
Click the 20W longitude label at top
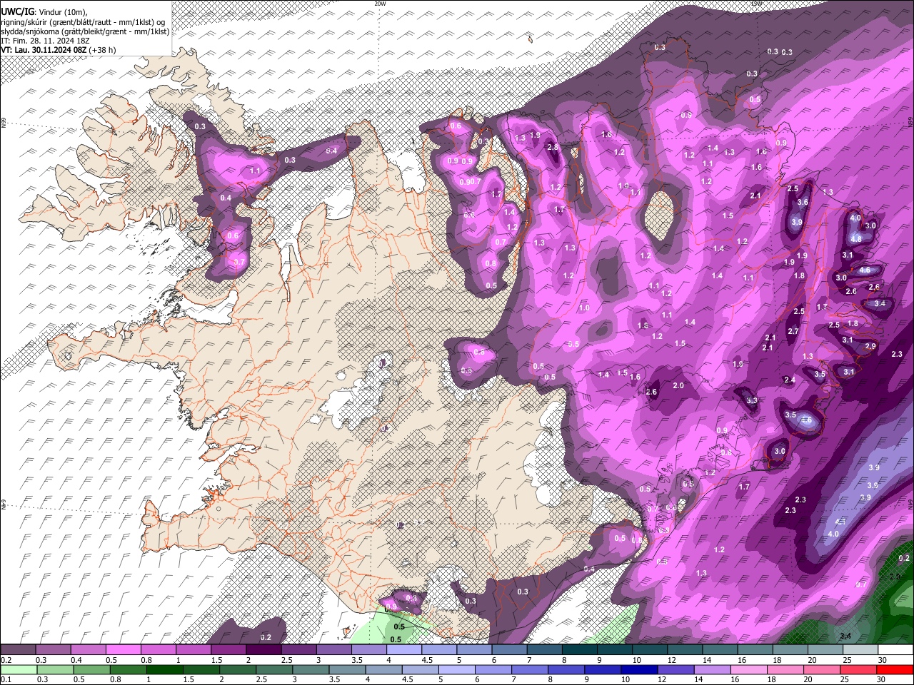(380, 4)
